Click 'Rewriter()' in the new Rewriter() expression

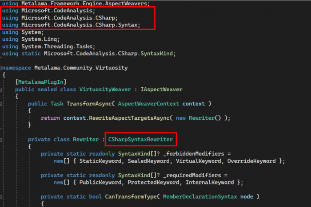tap(205, 118)
